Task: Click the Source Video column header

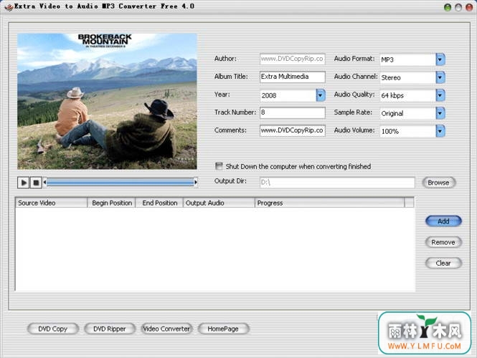Action: coord(51,203)
